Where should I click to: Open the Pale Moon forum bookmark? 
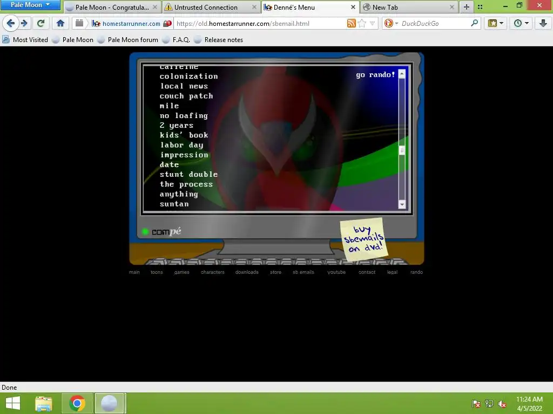click(x=128, y=40)
